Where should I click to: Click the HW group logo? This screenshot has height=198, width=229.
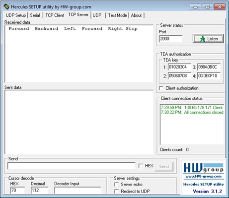[204, 168]
